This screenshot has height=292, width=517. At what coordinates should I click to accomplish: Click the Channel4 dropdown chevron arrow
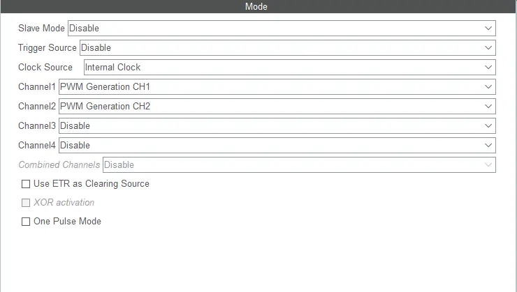click(x=488, y=146)
